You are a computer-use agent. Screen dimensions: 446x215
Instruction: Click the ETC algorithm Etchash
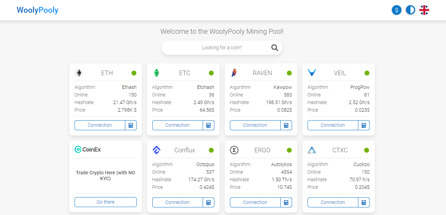[206, 87]
